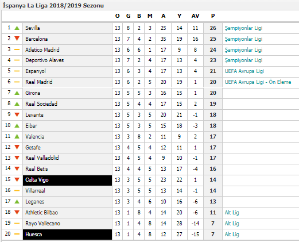Click the red down arrow beside Athletic Bilbao
This screenshot has height=242, width=299.
tap(17, 212)
